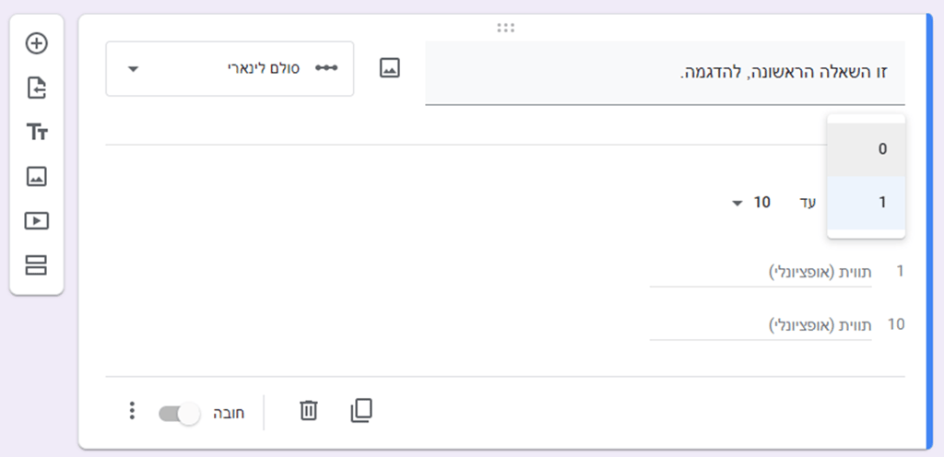Add image from the sidebar toolbar
944x457 pixels.
pos(37,177)
